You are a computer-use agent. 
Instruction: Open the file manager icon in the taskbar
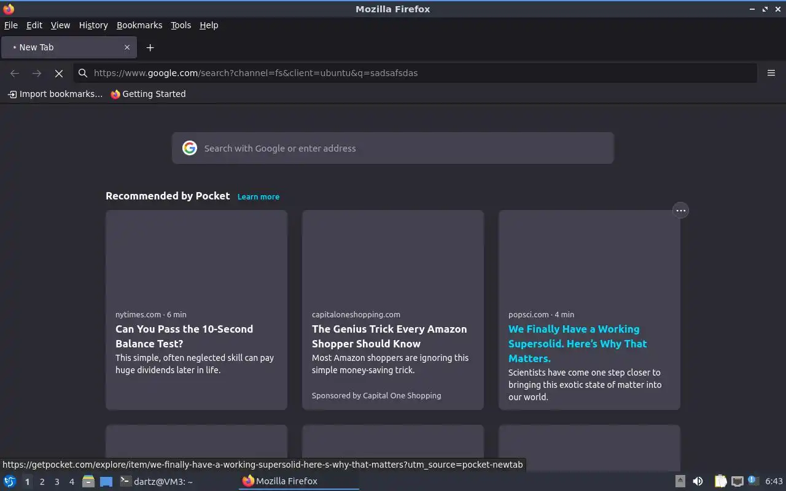tap(88, 481)
